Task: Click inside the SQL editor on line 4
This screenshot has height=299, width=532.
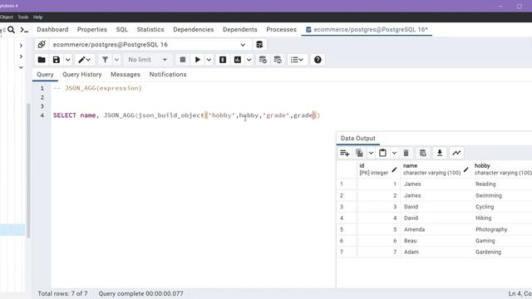Action: [186, 115]
